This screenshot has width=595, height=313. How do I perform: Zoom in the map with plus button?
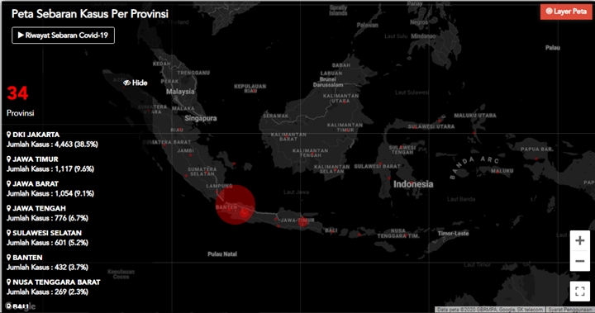(x=580, y=240)
